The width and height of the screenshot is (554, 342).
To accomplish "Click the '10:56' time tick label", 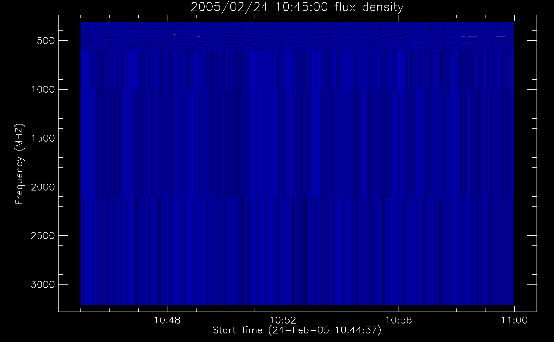I will [x=399, y=320].
